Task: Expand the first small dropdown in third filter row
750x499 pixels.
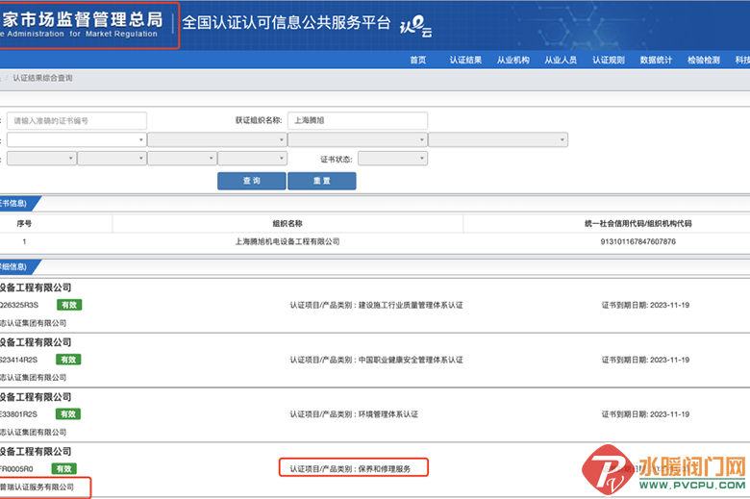Action: coord(41,159)
